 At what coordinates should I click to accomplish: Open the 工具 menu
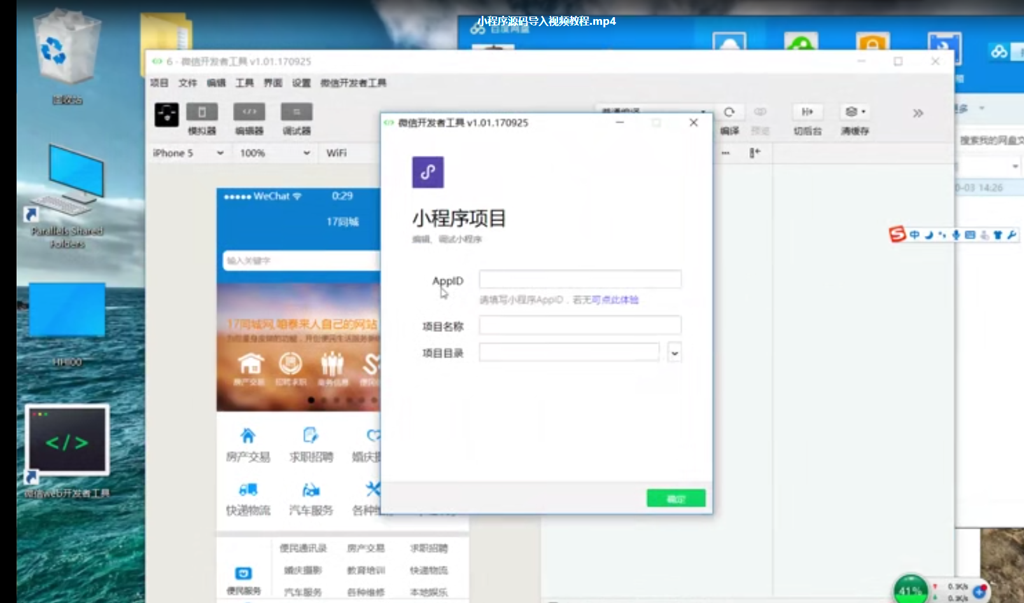[245, 83]
